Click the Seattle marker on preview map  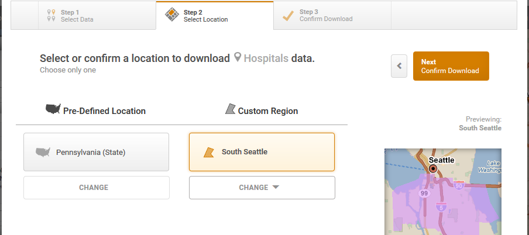(x=432, y=168)
